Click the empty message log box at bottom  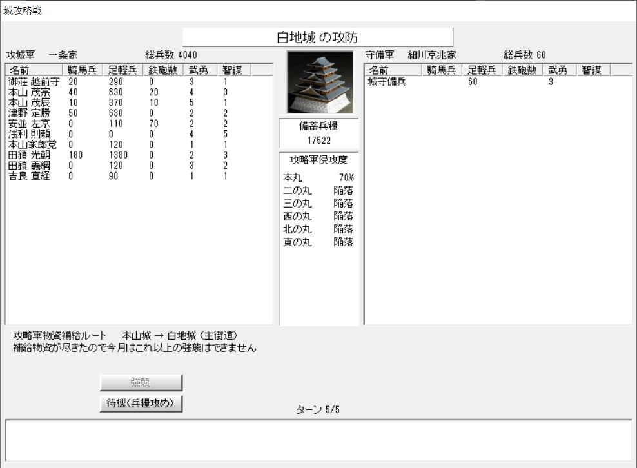click(x=318, y=440)
